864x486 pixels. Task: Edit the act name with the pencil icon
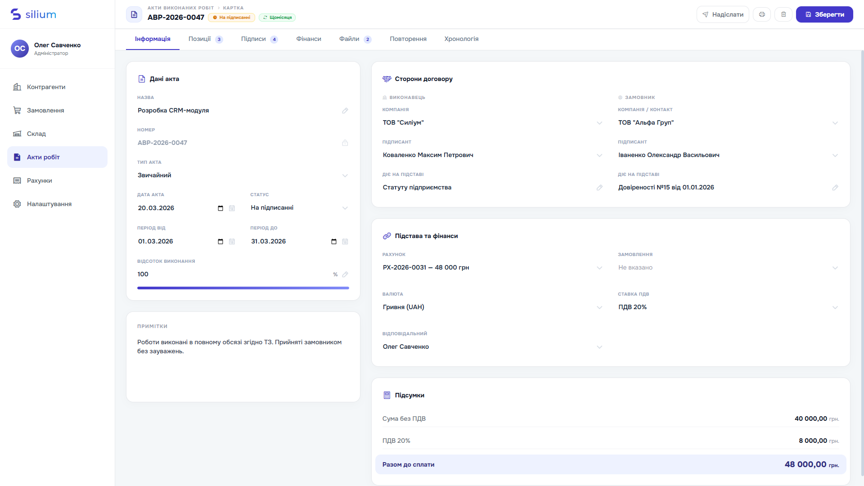tap(345, 111)
